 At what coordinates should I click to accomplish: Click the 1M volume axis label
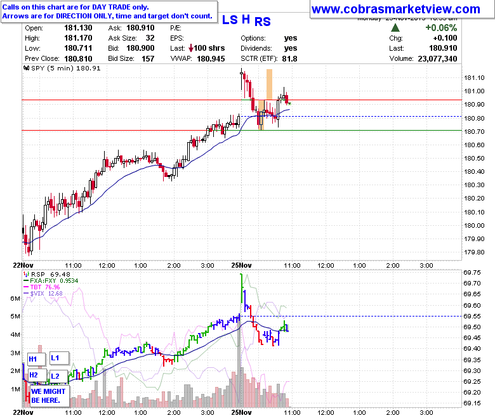tap(15, 389)
